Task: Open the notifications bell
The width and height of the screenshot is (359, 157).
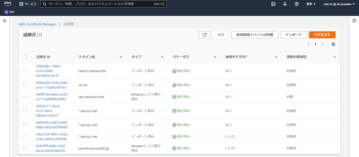Action: point(285,4)
